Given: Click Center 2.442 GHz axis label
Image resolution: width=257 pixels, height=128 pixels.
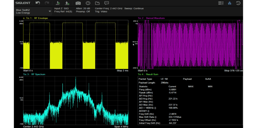Looking at the screenshot, I should coord(33,127).
